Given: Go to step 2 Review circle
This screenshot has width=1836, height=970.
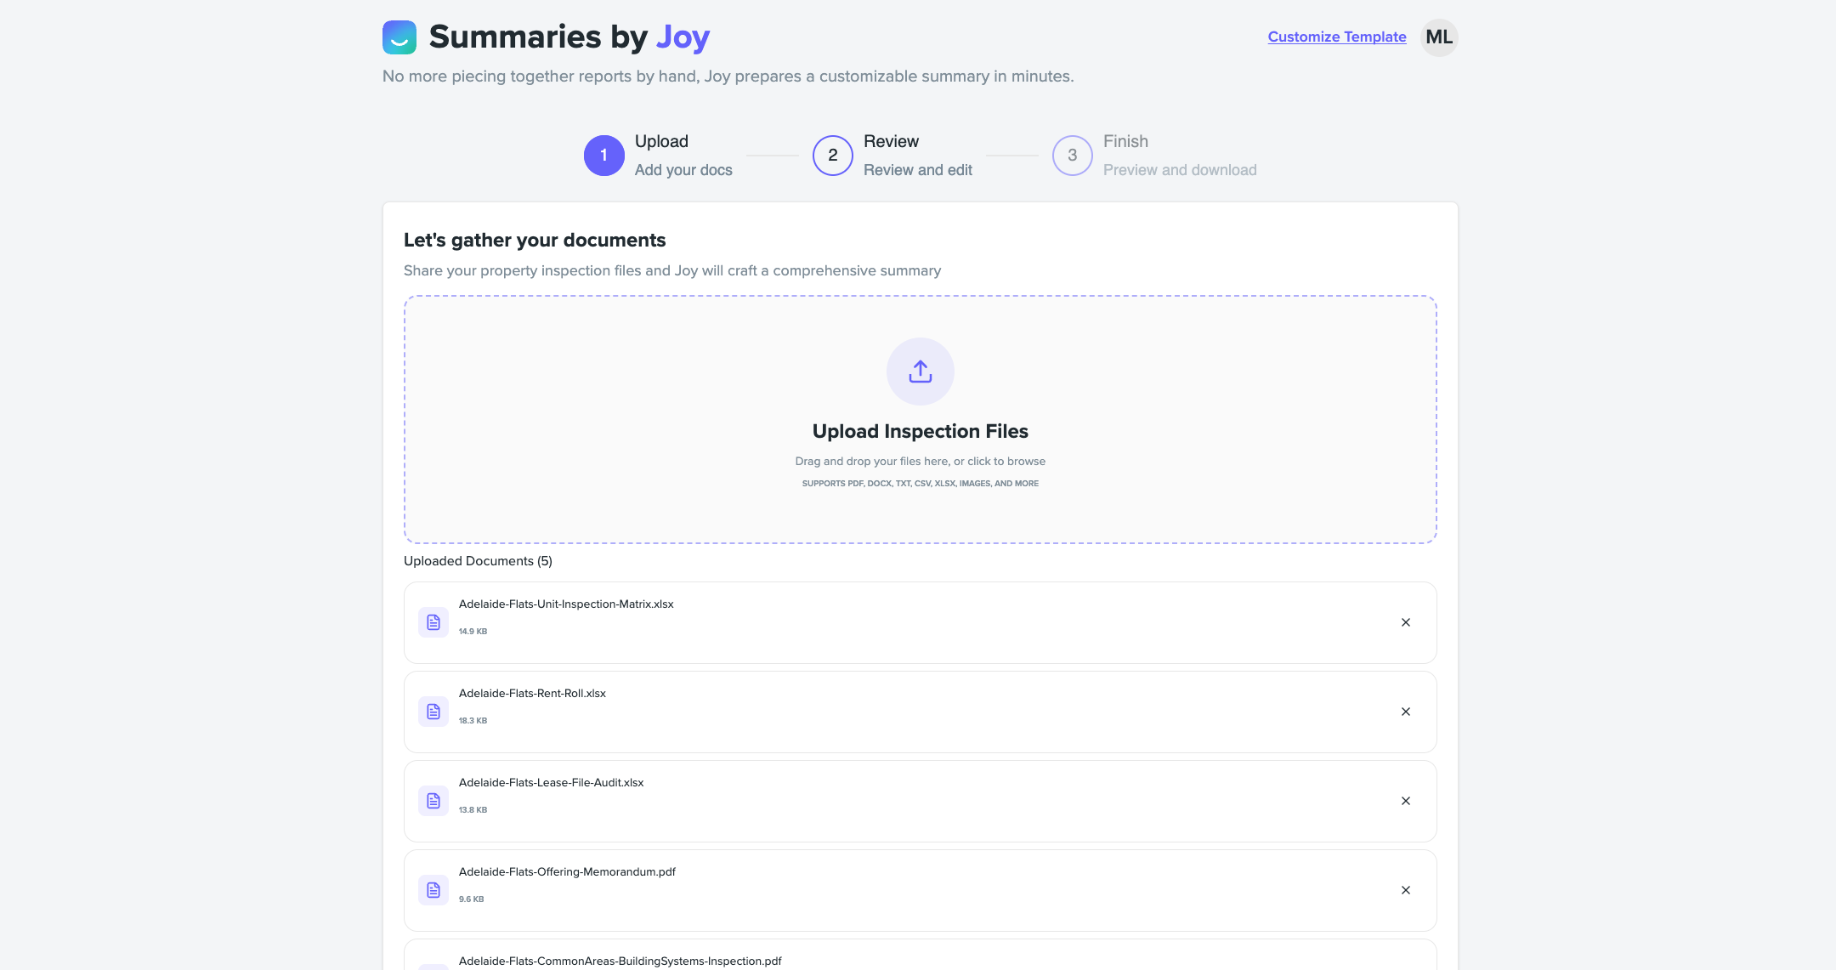Looking at the screenshot, I should click(x=833, y=156).
